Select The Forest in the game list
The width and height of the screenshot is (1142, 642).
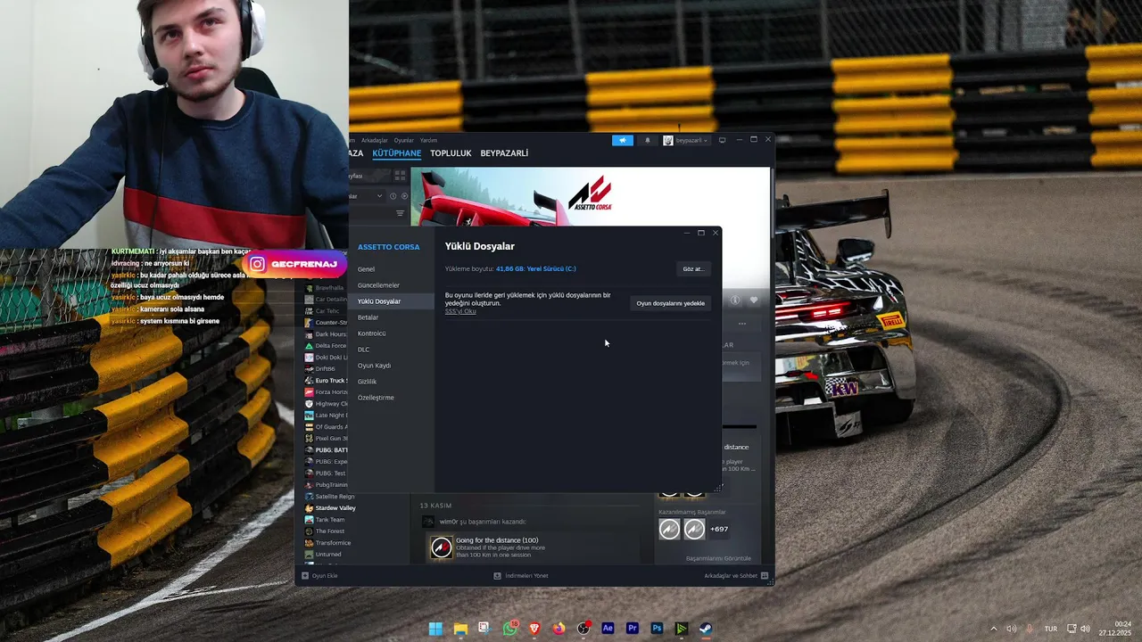point(325,531)
